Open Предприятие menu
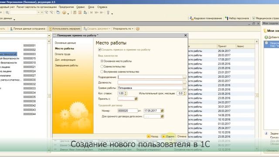Screen dimensions: 279x157 click(x=66, y=7)
